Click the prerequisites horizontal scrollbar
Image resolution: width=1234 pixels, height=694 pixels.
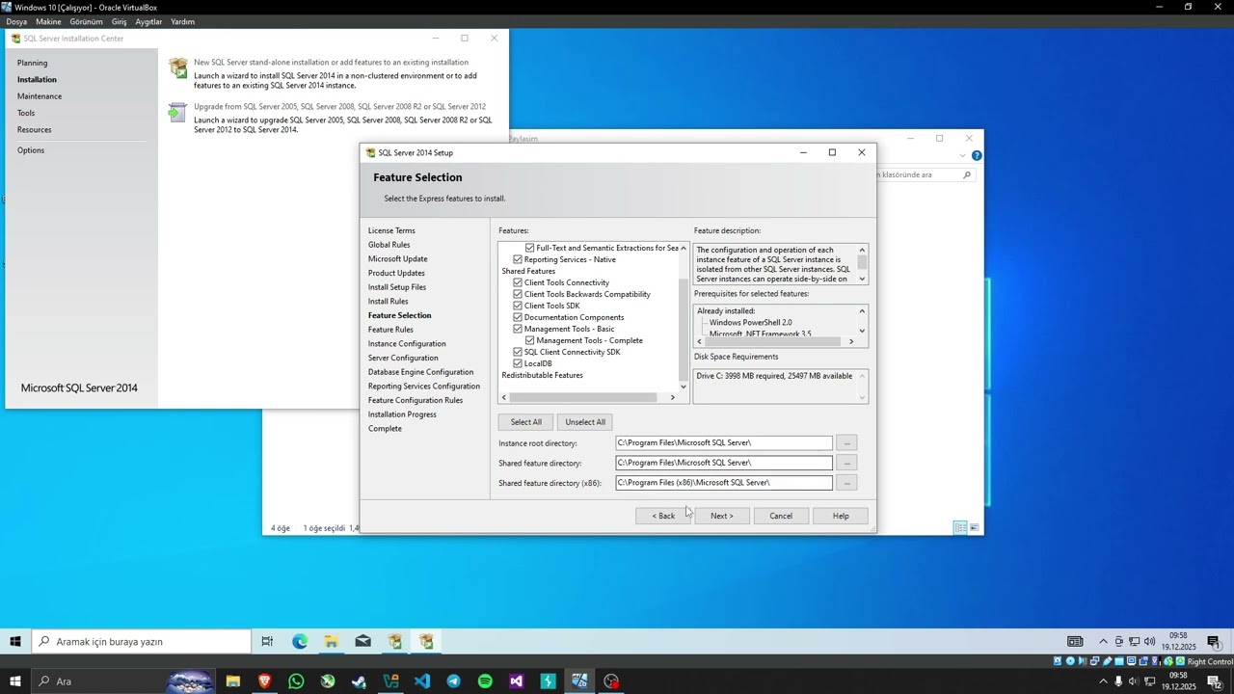(771, 341)
